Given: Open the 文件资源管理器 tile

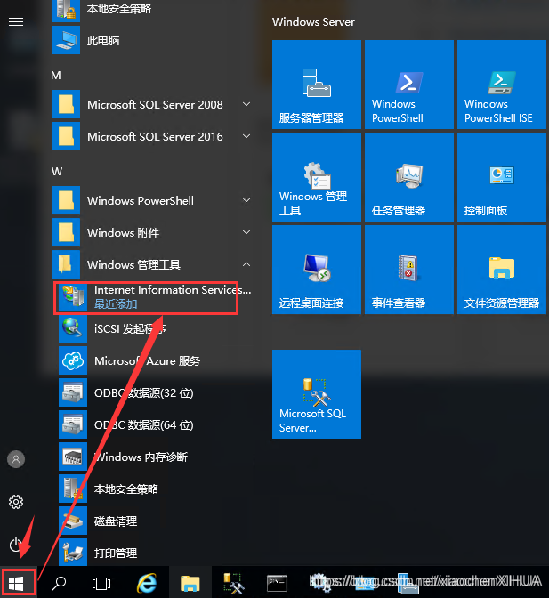Looking at the screenshot, I should click(502, 270).
